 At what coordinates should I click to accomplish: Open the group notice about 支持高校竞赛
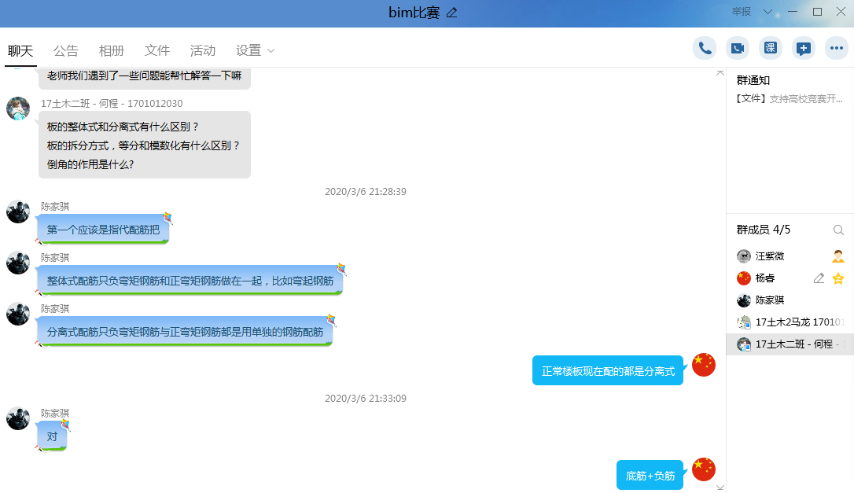[790, 99]
